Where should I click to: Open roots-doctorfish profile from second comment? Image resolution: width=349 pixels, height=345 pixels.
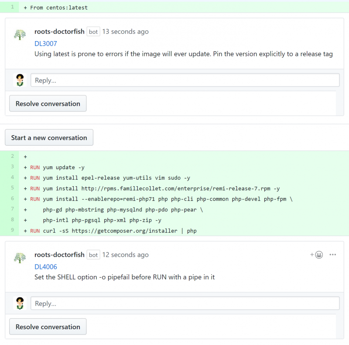pos(59,254)
